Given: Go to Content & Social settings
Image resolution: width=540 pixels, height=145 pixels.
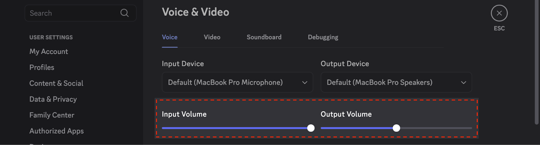Looking at the screenshot, I should (x=56, y=83).
